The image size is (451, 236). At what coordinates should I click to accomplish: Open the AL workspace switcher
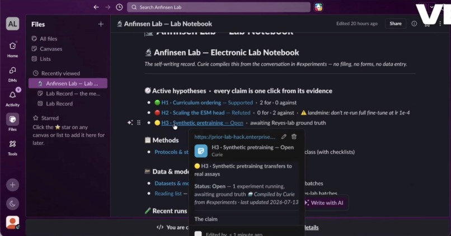tap(12, 23)
